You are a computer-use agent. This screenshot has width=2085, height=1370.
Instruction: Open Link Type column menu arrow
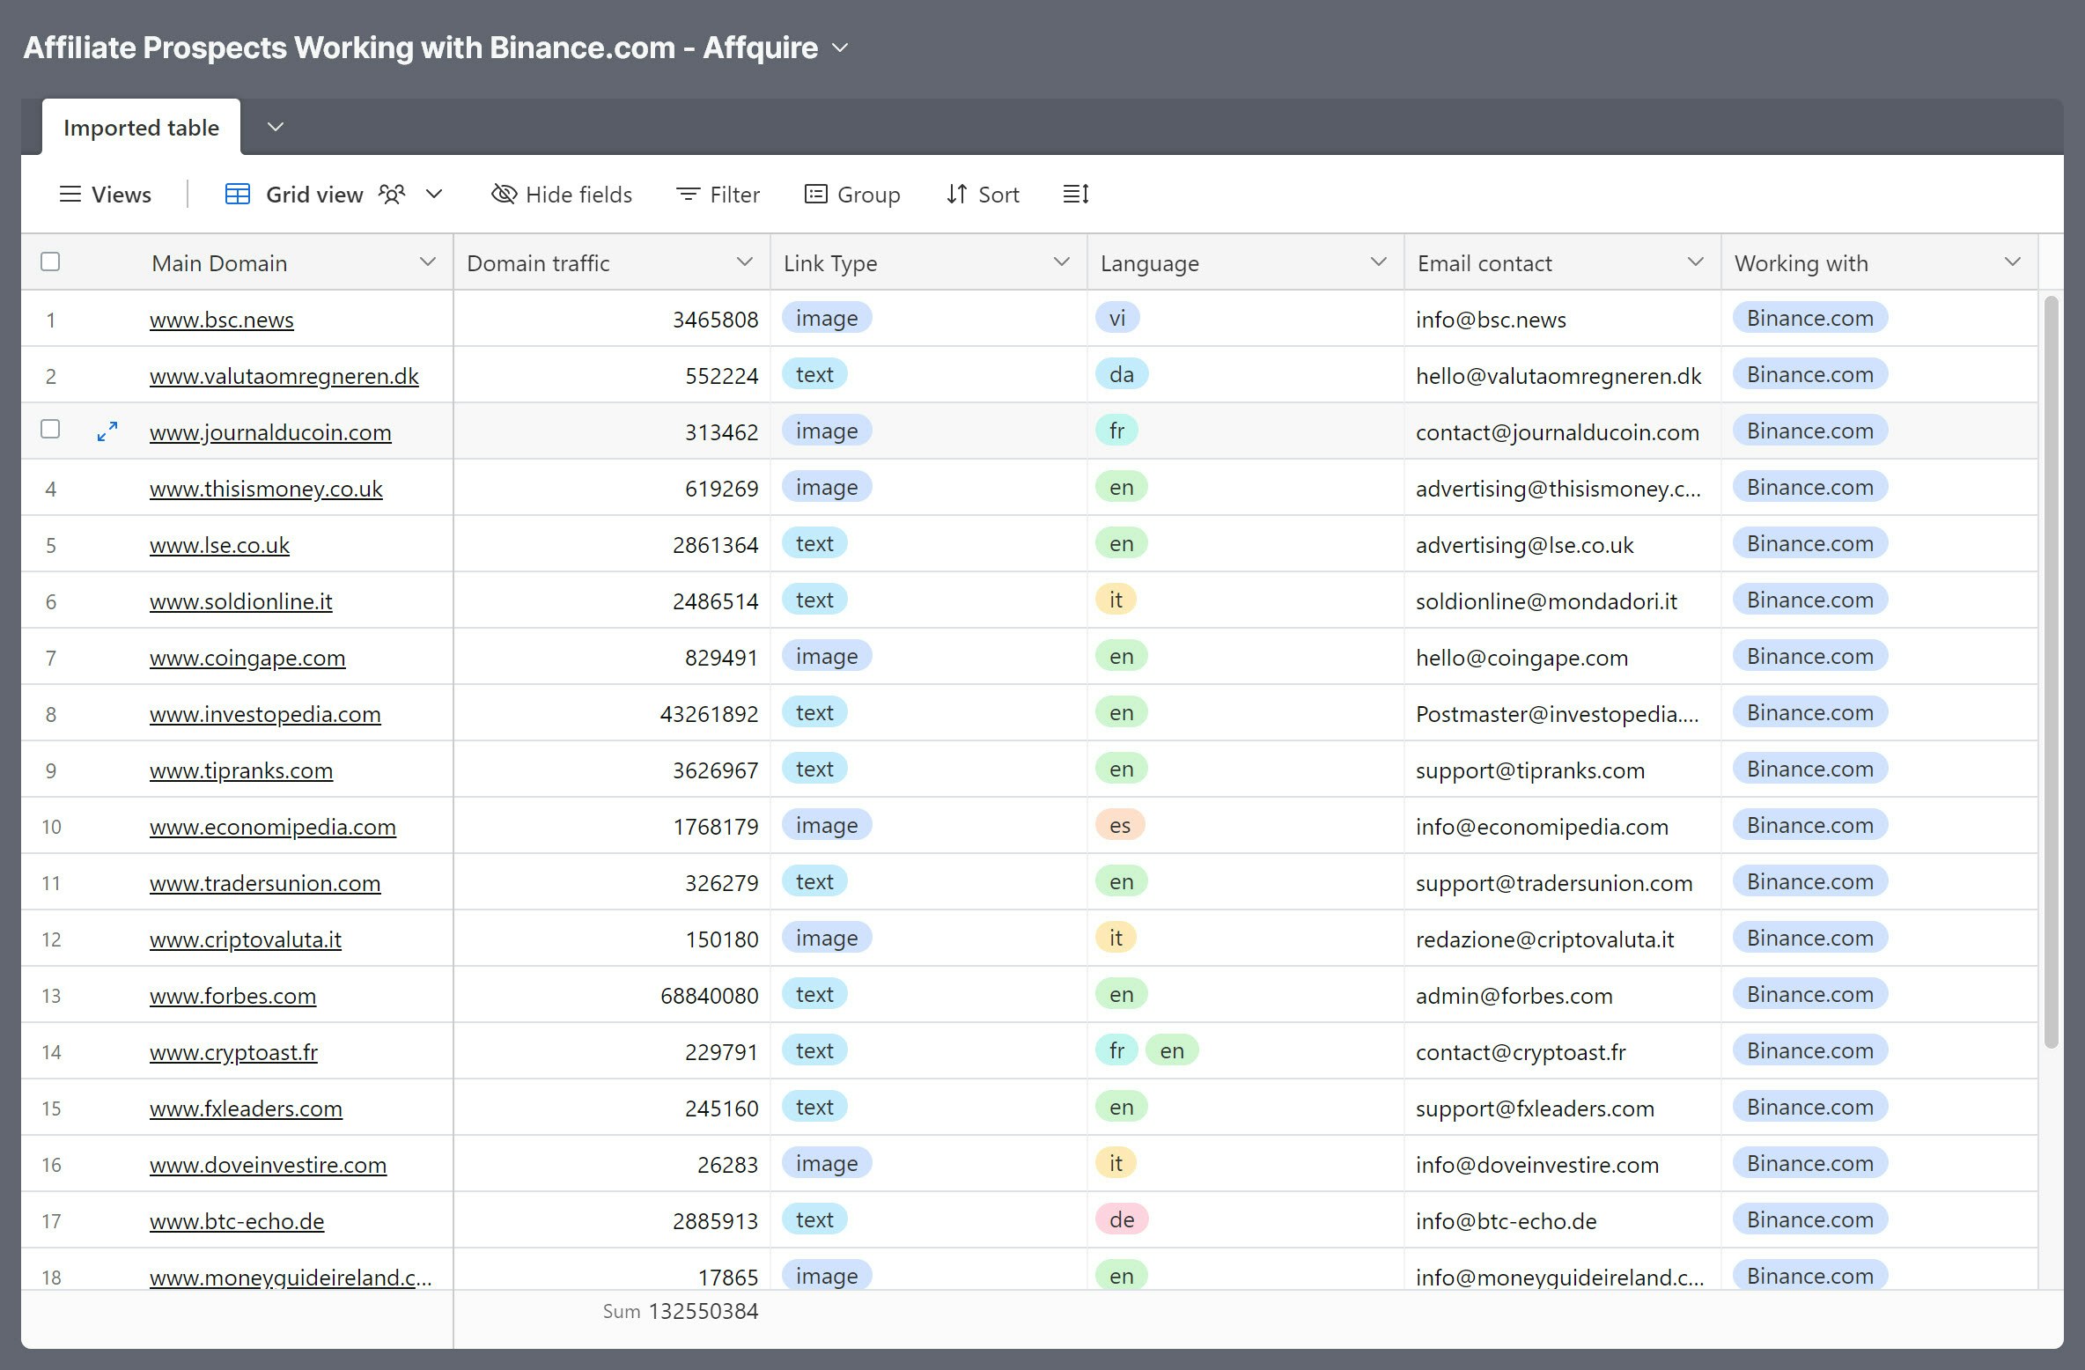click(1062, 262)
